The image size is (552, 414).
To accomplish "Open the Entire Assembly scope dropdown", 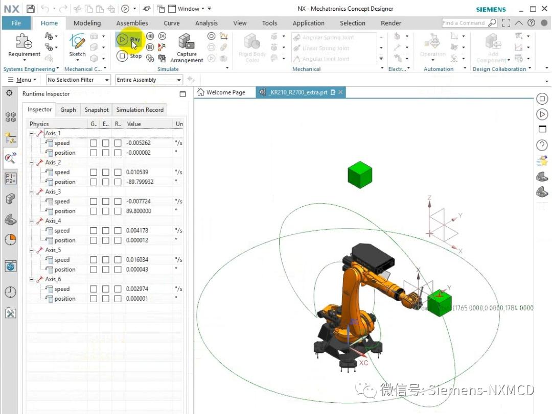I will point(149,80).
